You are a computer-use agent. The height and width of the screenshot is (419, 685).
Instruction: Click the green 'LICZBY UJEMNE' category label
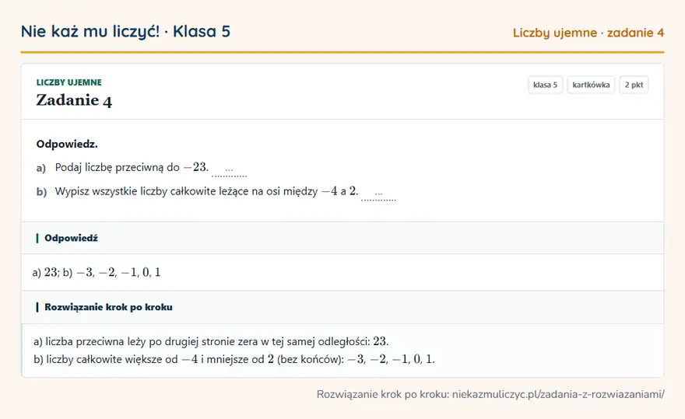69,82
